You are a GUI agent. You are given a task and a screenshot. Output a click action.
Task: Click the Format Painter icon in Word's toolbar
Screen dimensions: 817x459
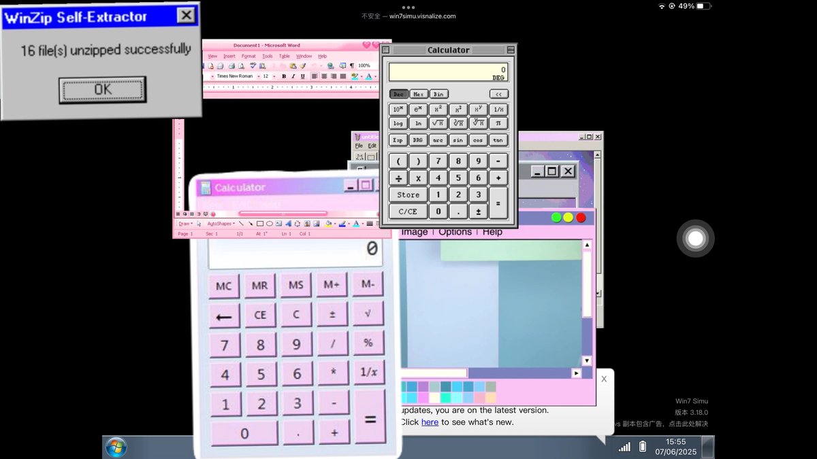(x=303, y=66)
